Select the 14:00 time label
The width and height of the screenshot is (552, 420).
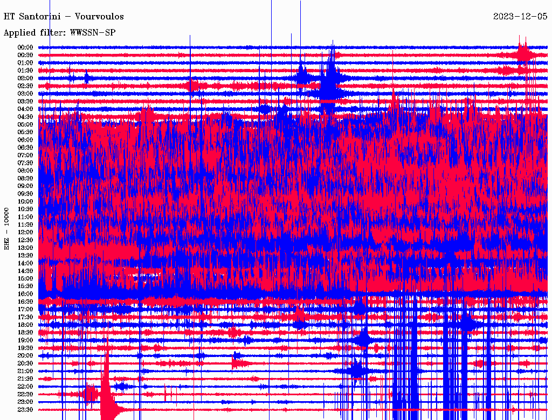point(25,263)
